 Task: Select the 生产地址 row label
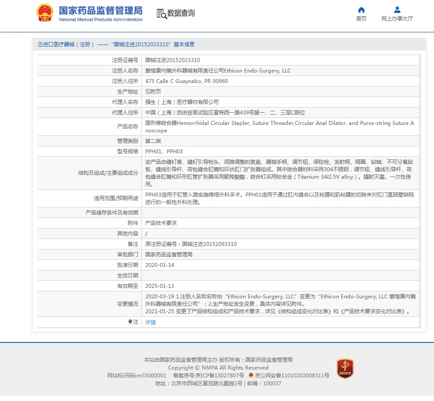click(x=128, y=92)
